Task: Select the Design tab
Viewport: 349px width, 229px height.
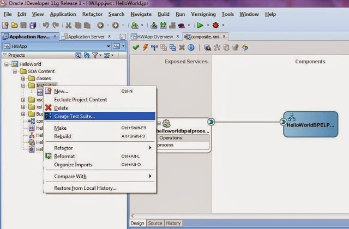Action: click(137, 223)
